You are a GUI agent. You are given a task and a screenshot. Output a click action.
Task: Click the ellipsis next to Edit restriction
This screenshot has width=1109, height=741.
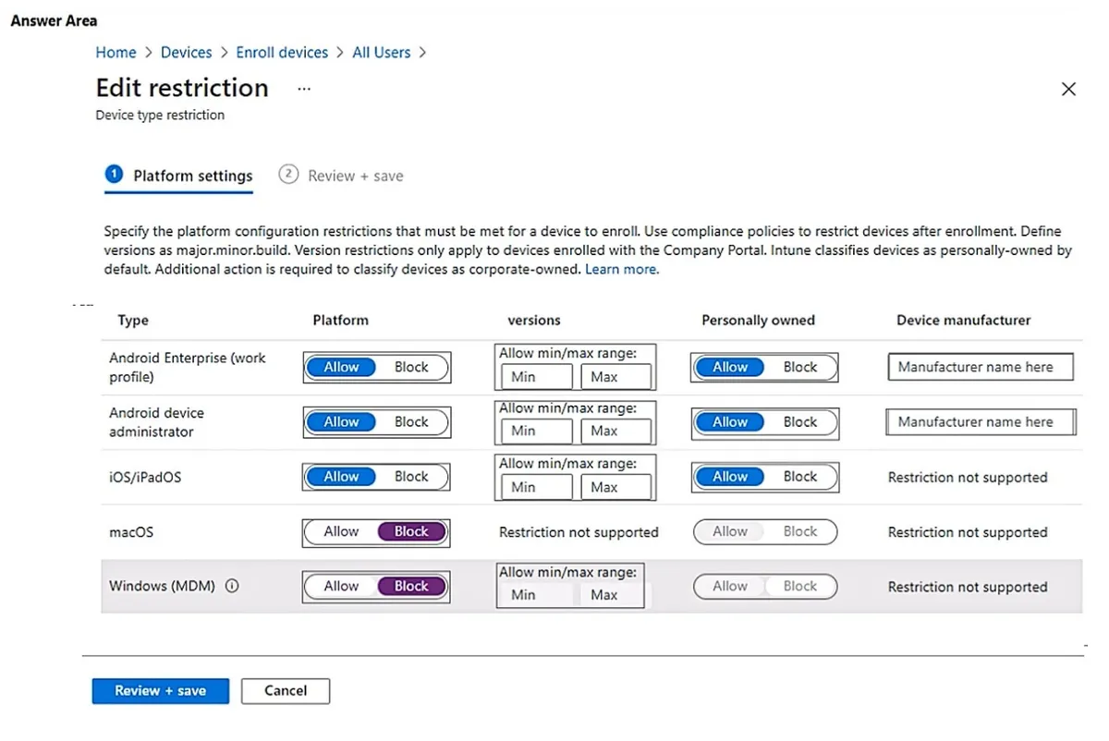click(304, 89)
